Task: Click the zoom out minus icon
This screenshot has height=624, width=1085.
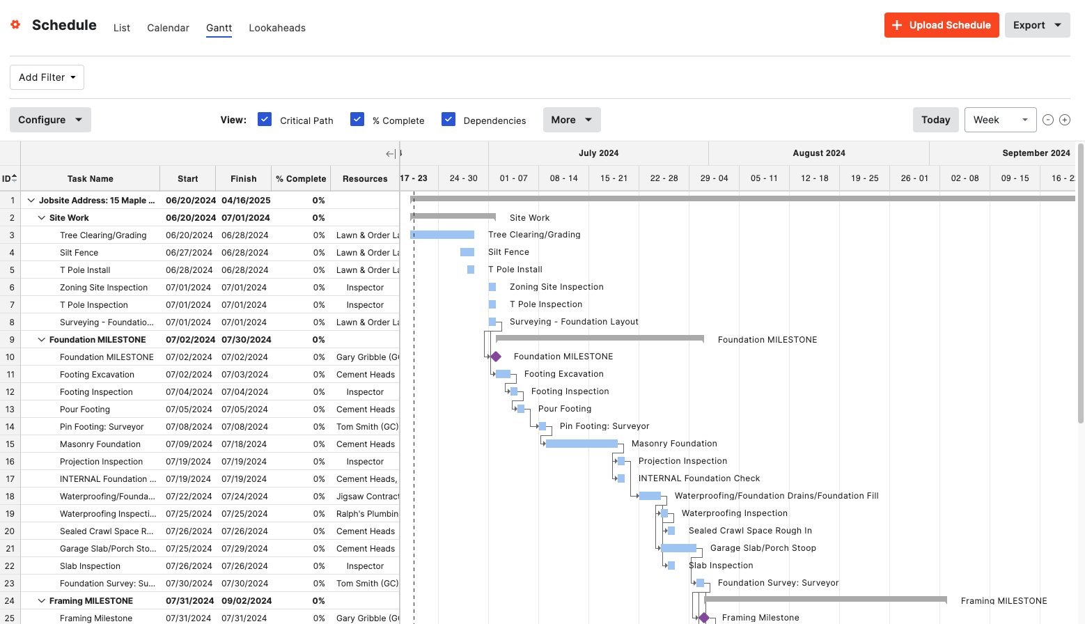Action: [x=1047, y=120]
